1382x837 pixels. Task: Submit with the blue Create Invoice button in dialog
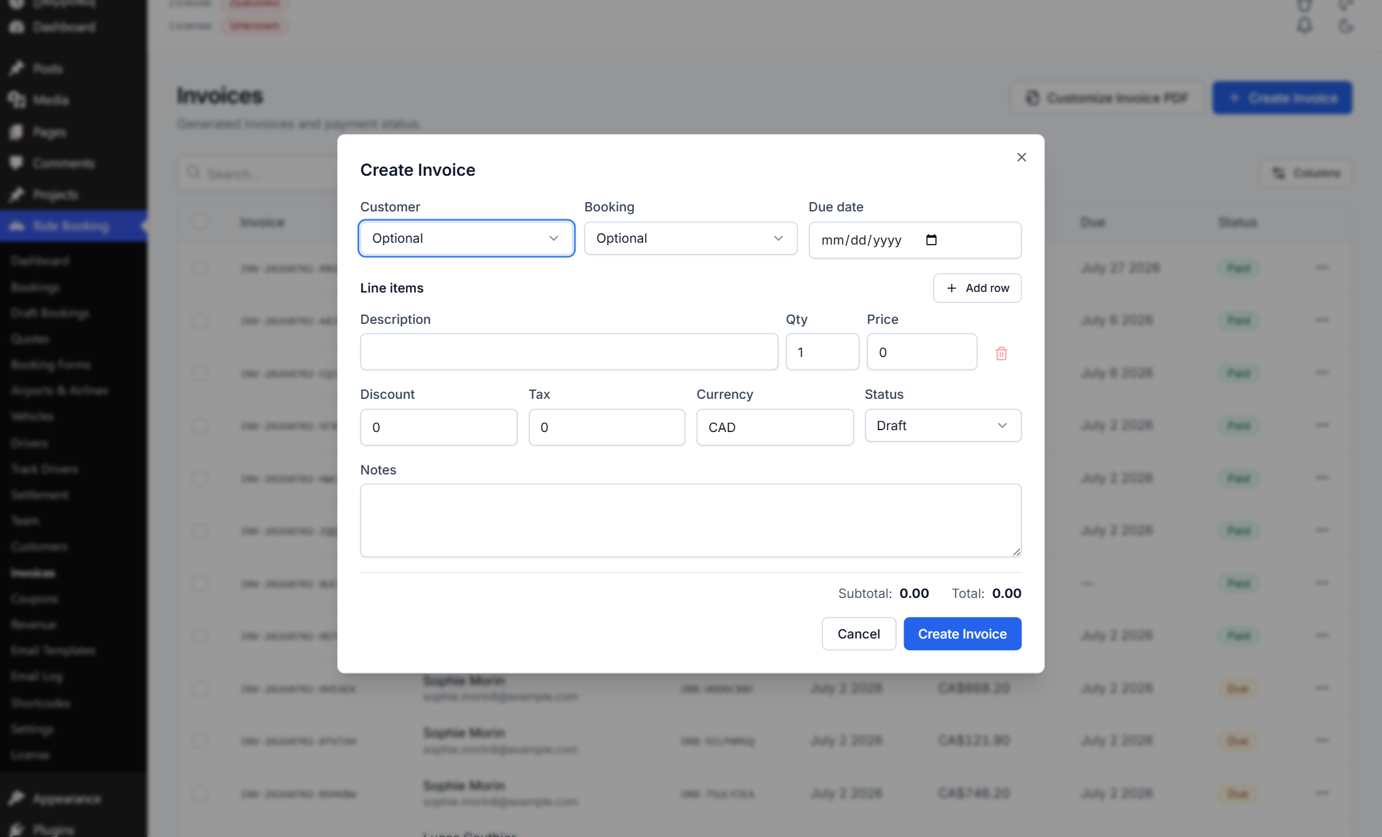coord(962,634)
